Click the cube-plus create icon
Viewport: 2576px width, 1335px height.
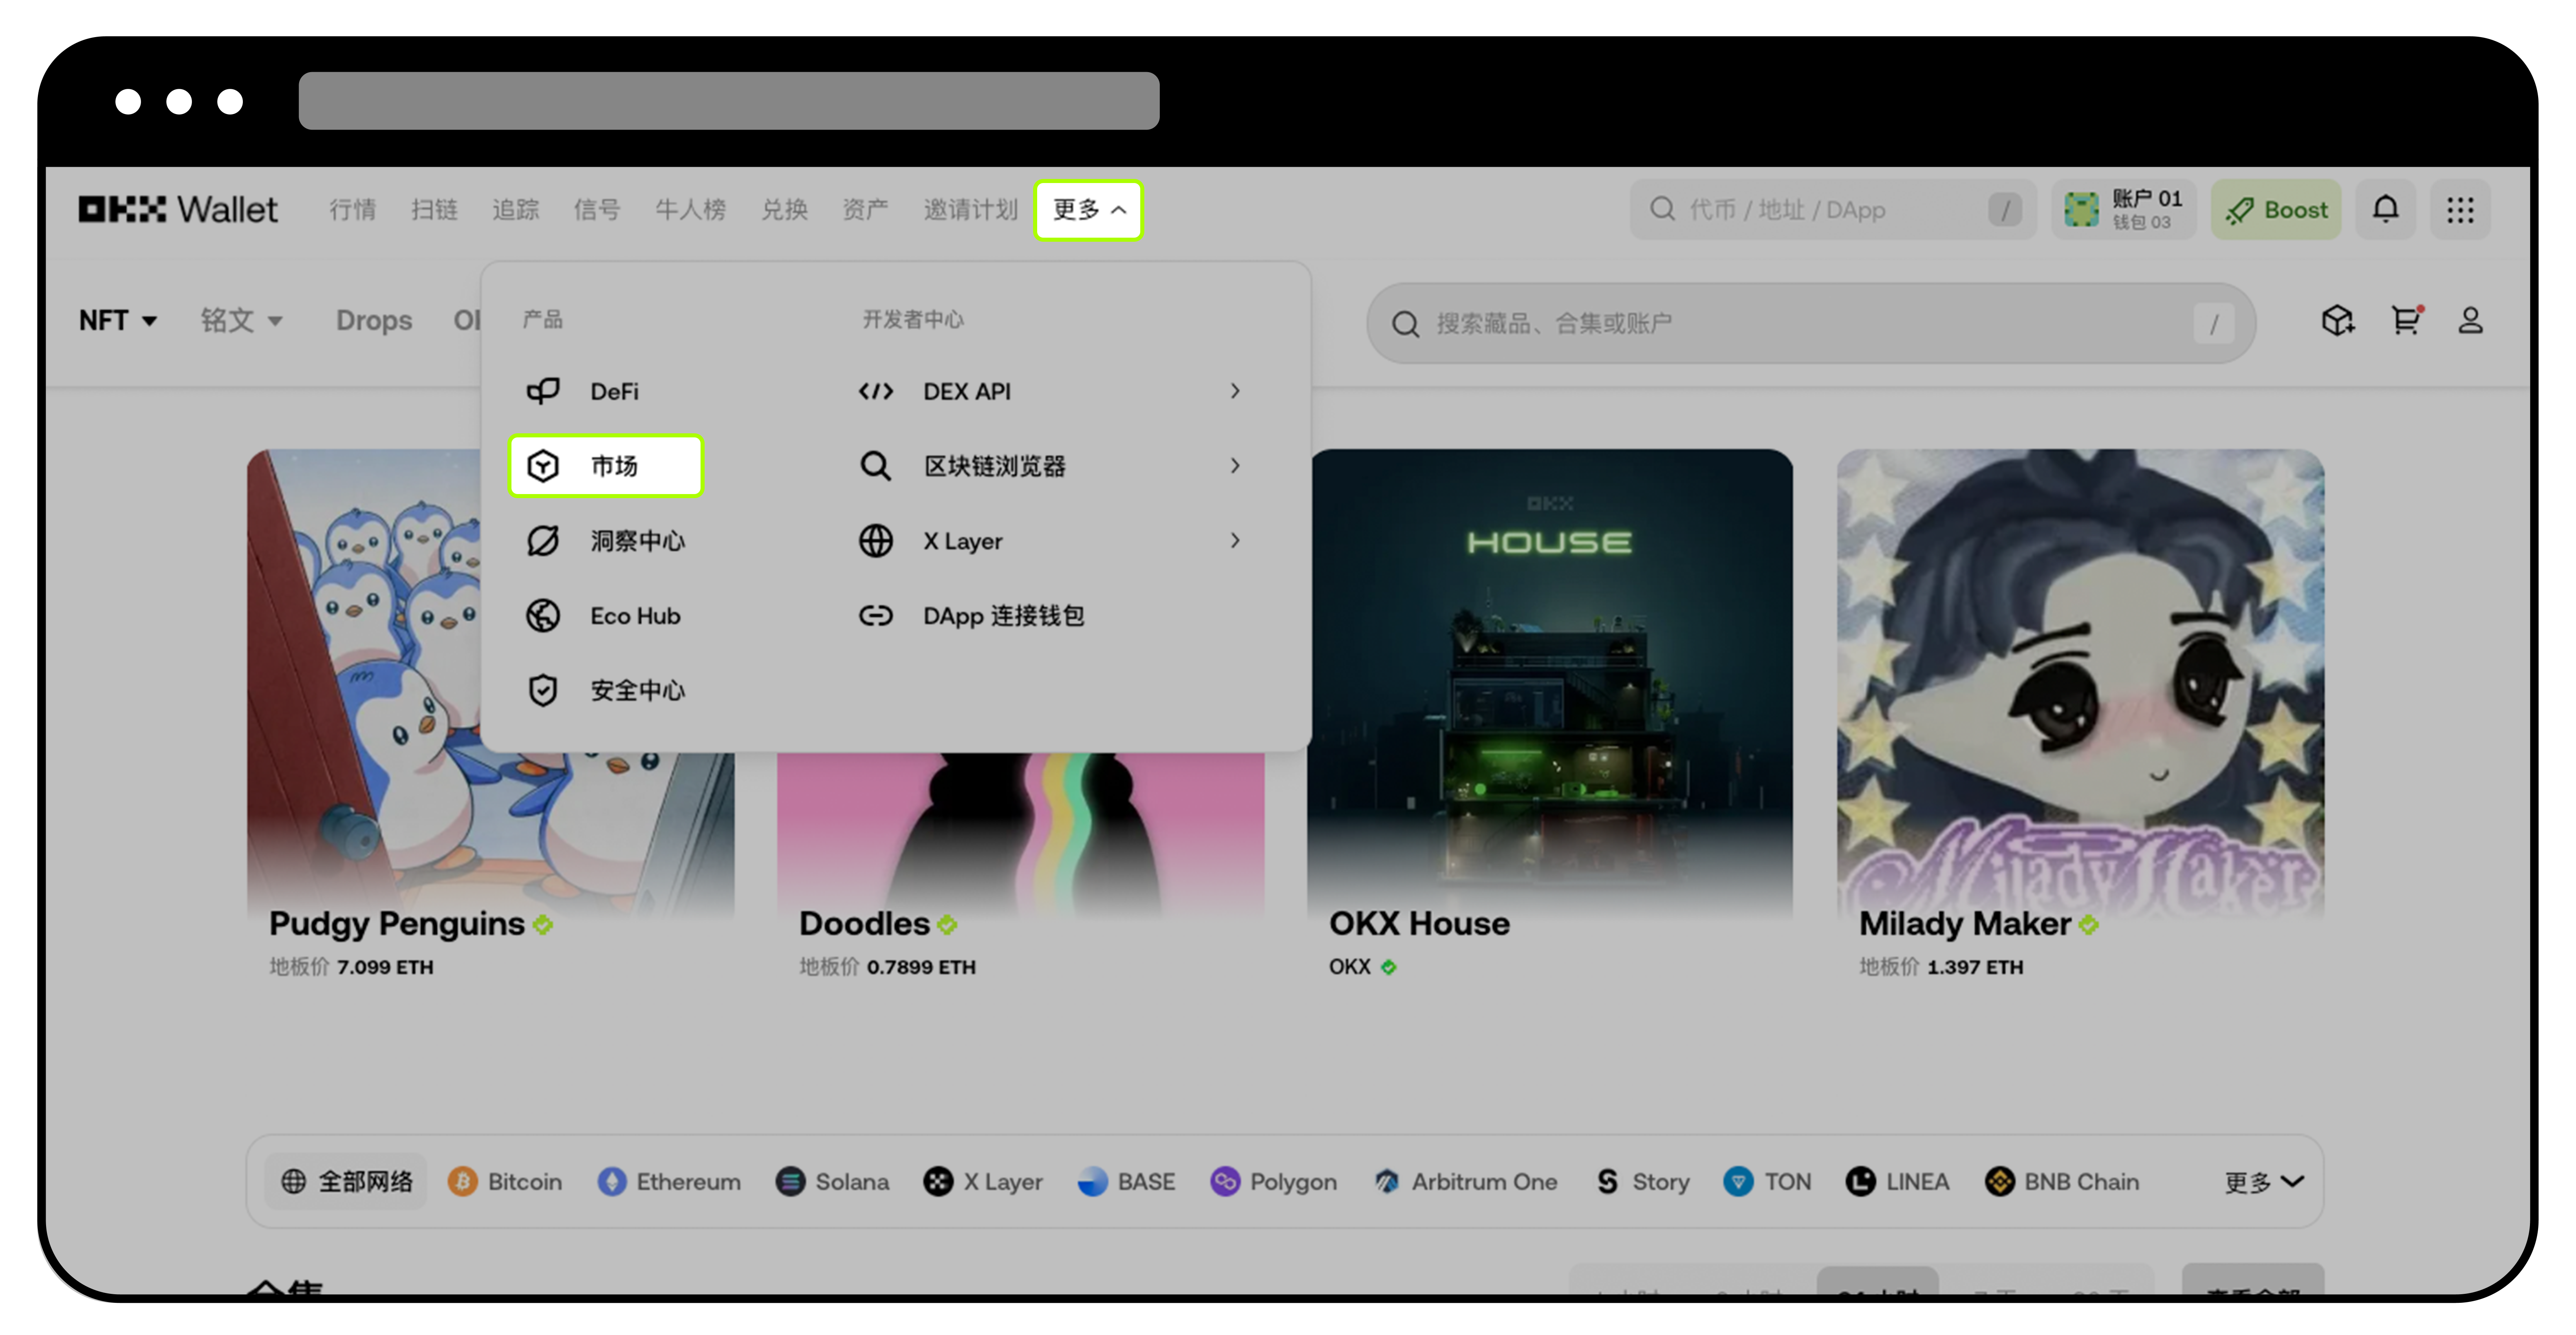2338,321
